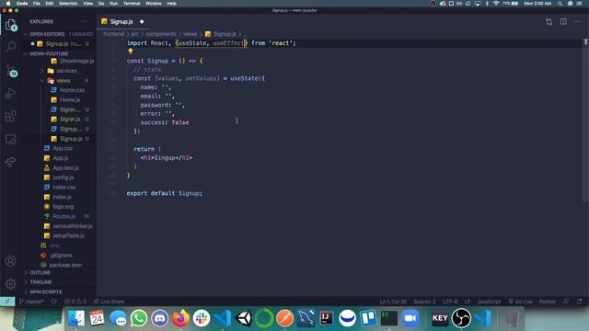Image resolution: width=589 pixels, height=331 pixels.
Task: Click the master branch in status bar
Action: [32, 302]
